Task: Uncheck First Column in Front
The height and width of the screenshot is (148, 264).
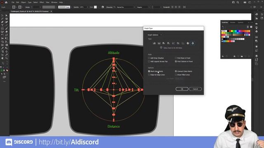Action: point(176,61)
